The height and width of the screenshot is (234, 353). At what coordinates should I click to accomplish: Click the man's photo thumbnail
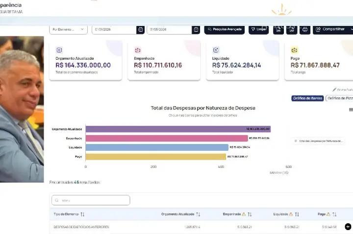pyautogui.click(x=22, y=109)
